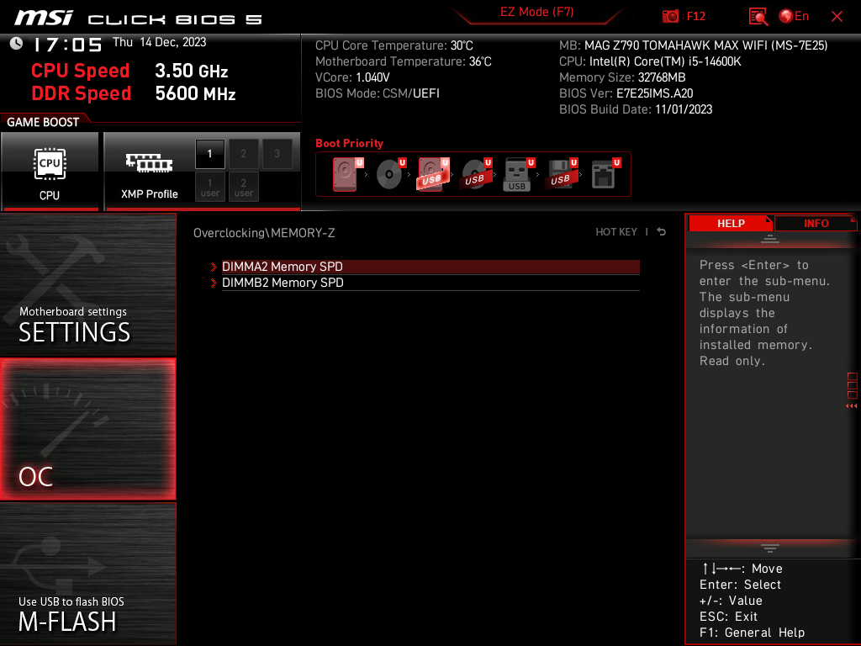This screenshot has height=646, width=861.
Task: Select XMP profile 2
Action: (x=243, y=154)
